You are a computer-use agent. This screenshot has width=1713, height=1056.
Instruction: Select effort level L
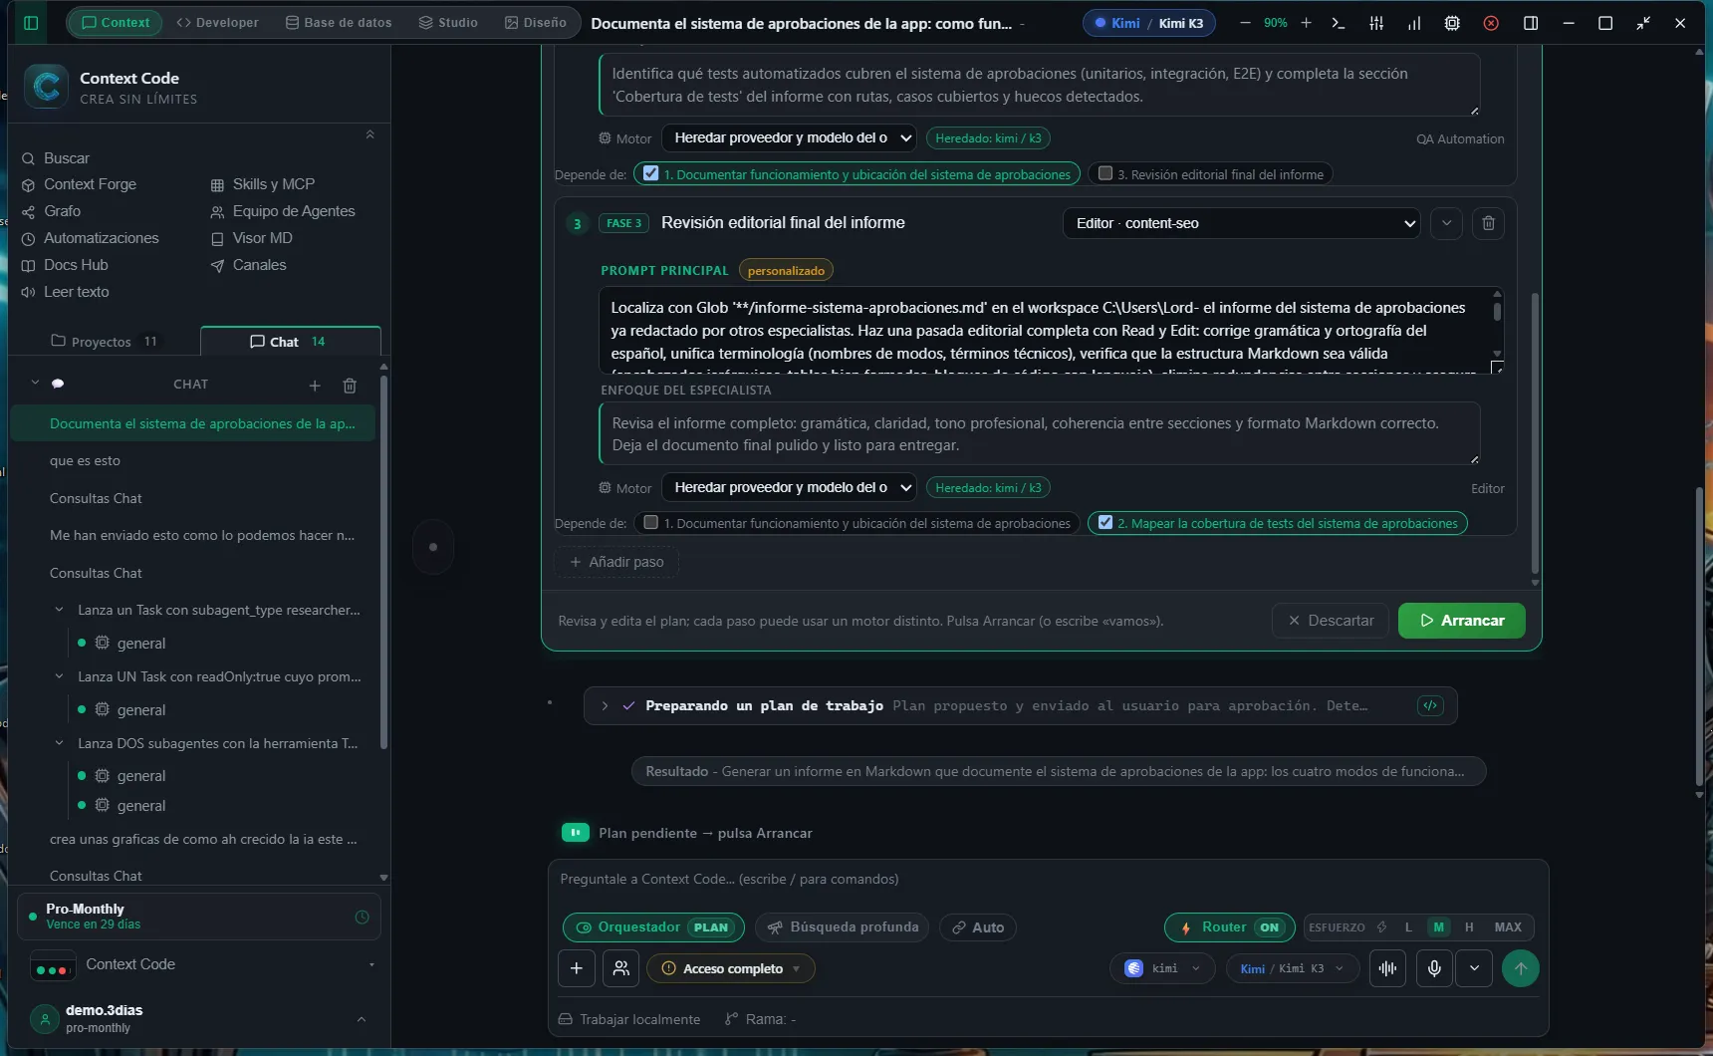coord(1408,927)
